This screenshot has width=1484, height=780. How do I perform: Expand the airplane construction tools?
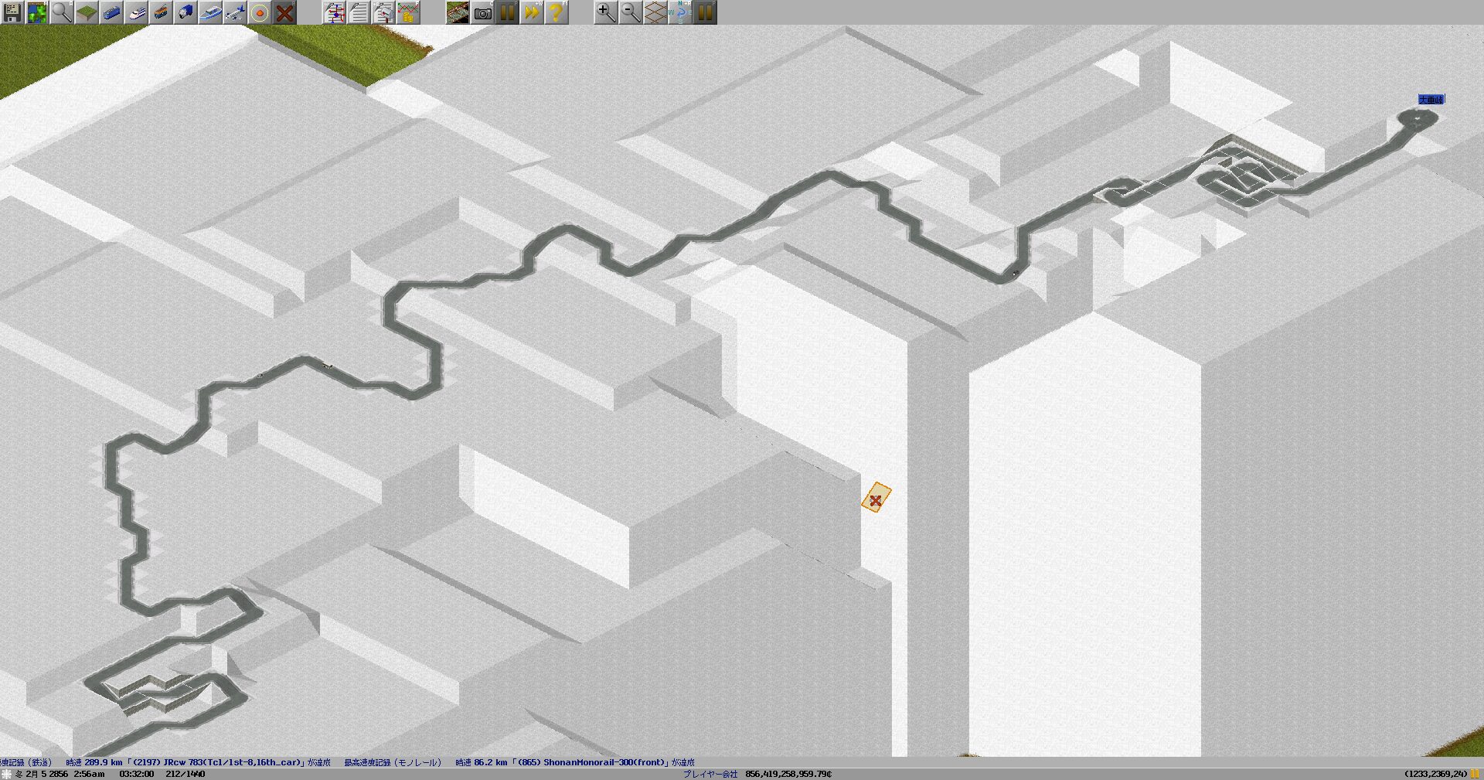pyautogui.click(x=235, y=12)
